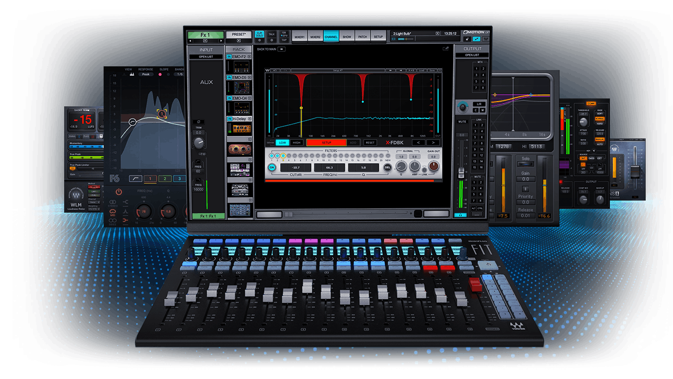The image size is (673, 379).
Task: Select STEREO mode icon in F6
Action: (113, 203)
